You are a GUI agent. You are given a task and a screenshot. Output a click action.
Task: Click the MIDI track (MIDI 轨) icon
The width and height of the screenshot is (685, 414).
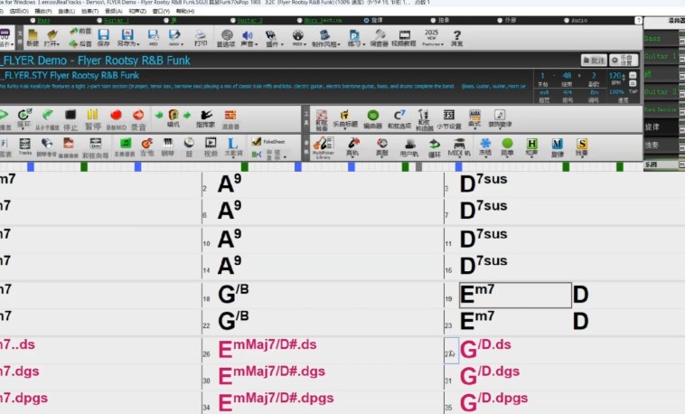point(459,146)
